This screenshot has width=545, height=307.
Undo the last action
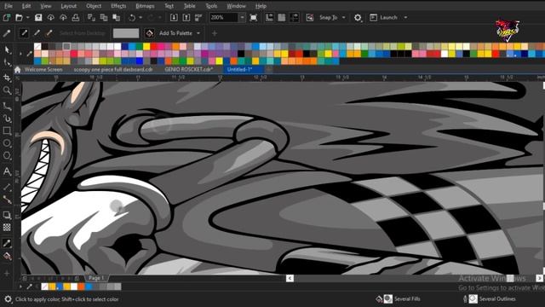click(132, 17)
